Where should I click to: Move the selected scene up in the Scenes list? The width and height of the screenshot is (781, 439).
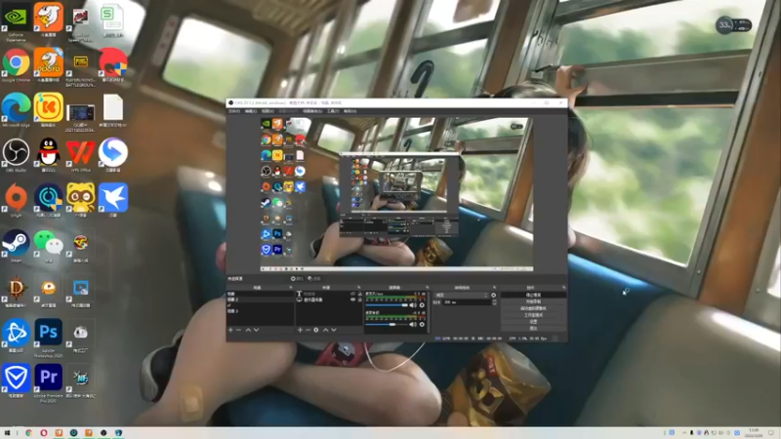[x=248, y=330]
